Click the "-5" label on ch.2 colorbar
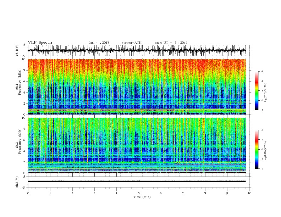Image resolution: width=281 pixels, height=217 pixels. [262, 149]
